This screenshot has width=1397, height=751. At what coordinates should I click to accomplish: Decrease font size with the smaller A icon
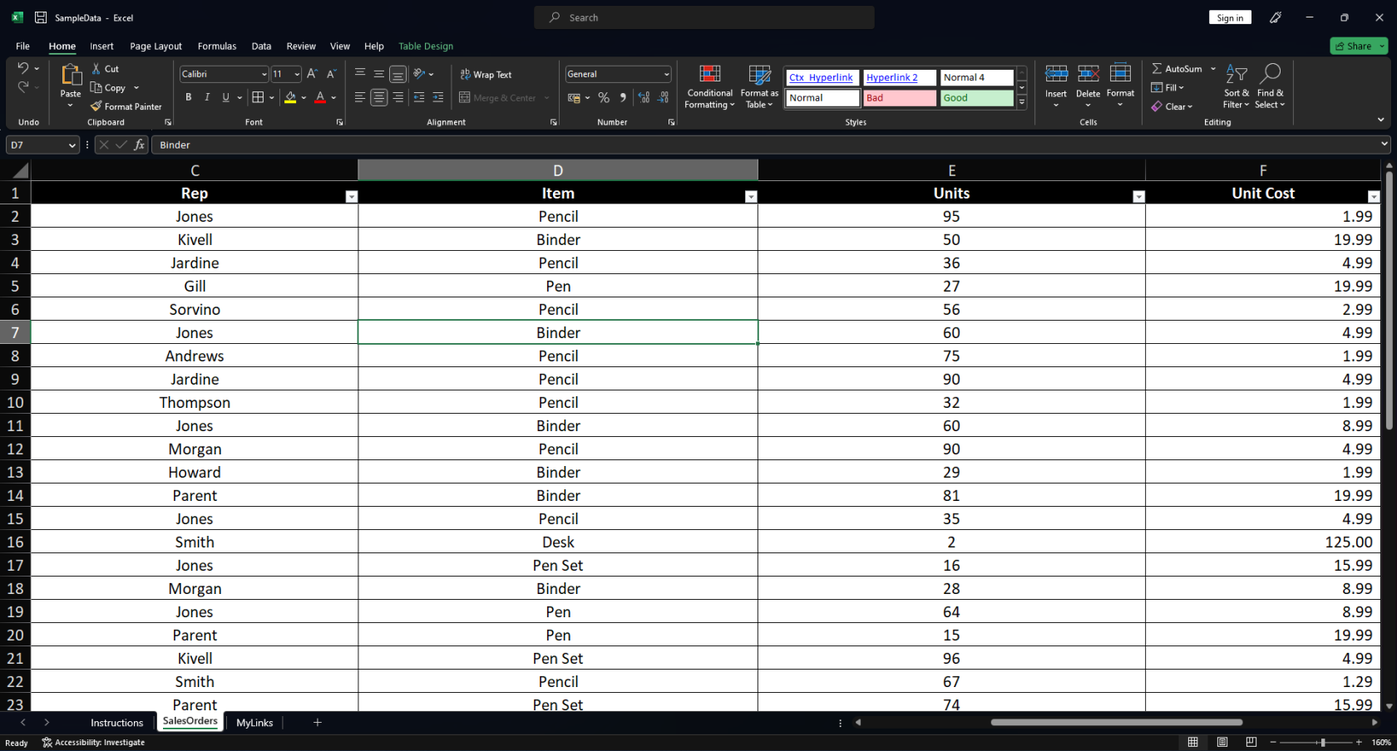click(331, 74)
